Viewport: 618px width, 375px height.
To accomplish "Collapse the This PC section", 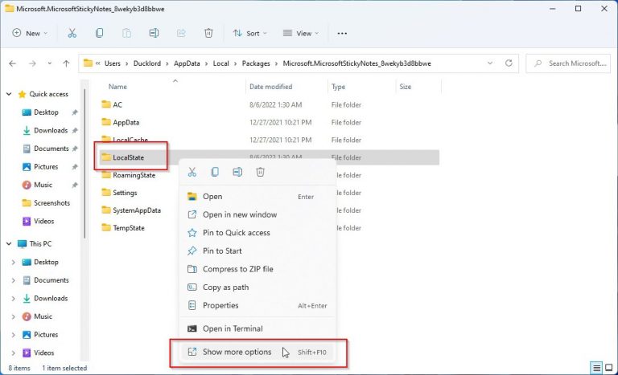I will click(9, 244).
